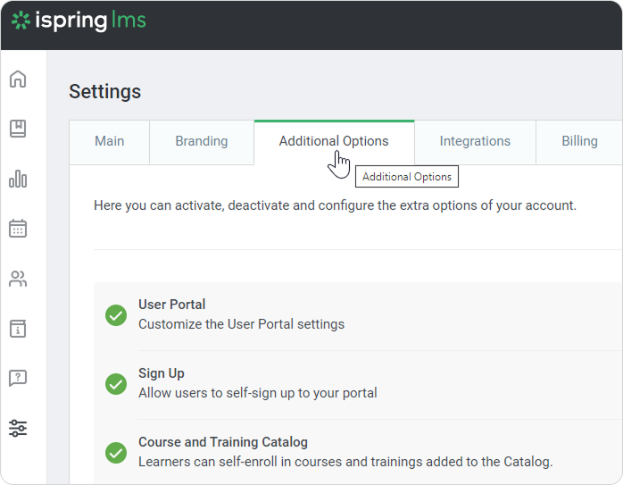Click the info box icon in sidebar
The height and width of the screenshot is (485, 623).
pos(18,329)
